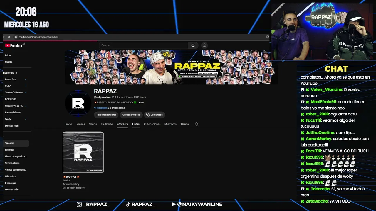Click Valen_WanLine's username in chat
376x211 pixels.
point(326,89)
